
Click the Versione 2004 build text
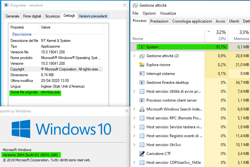tap(30, 155)
